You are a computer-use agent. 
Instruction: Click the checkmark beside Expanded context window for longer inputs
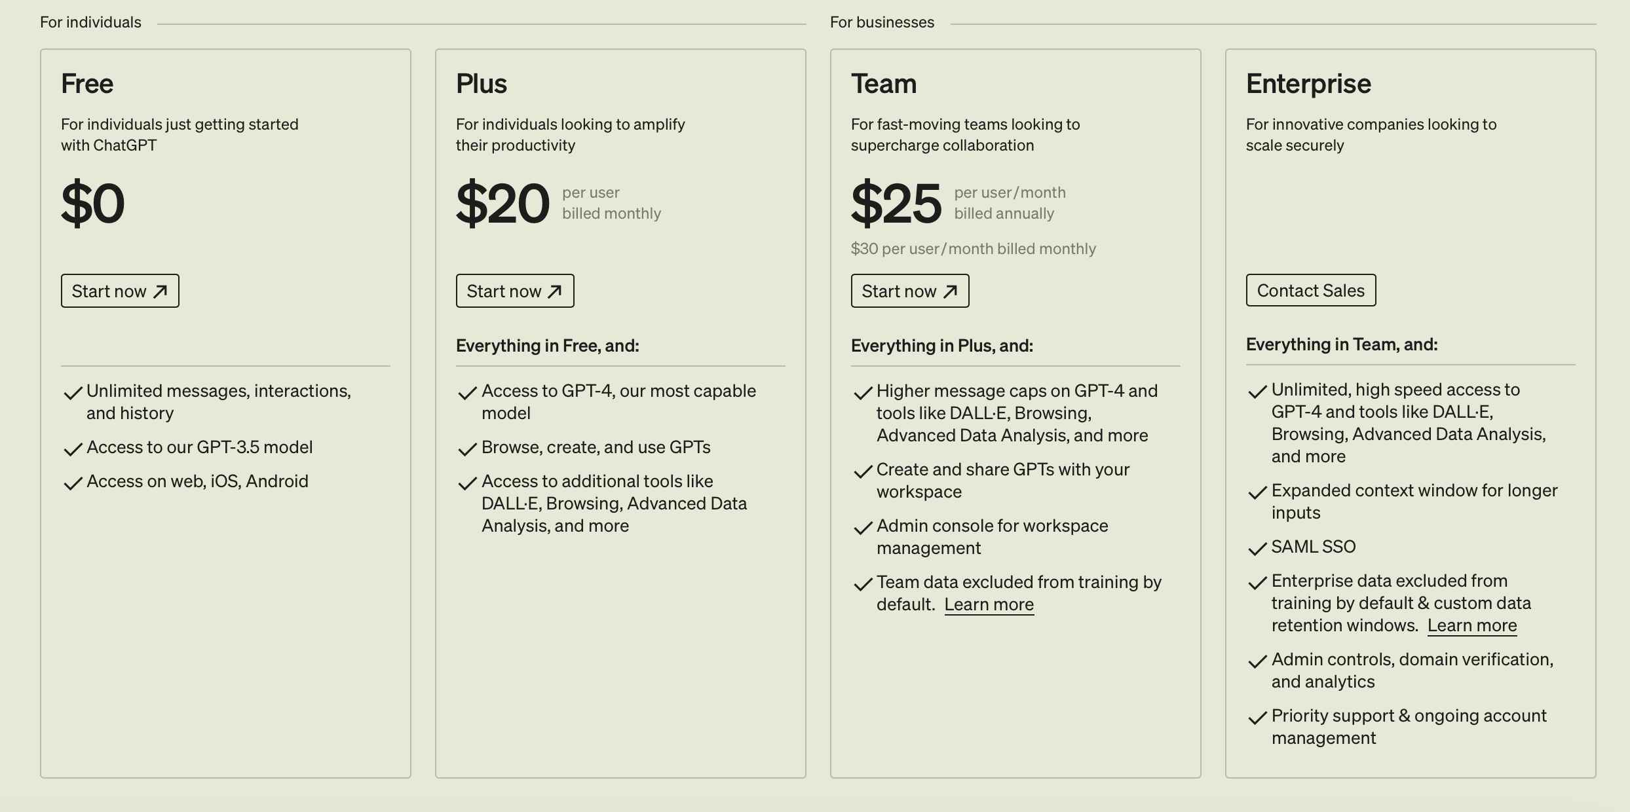coord(1258,492)
